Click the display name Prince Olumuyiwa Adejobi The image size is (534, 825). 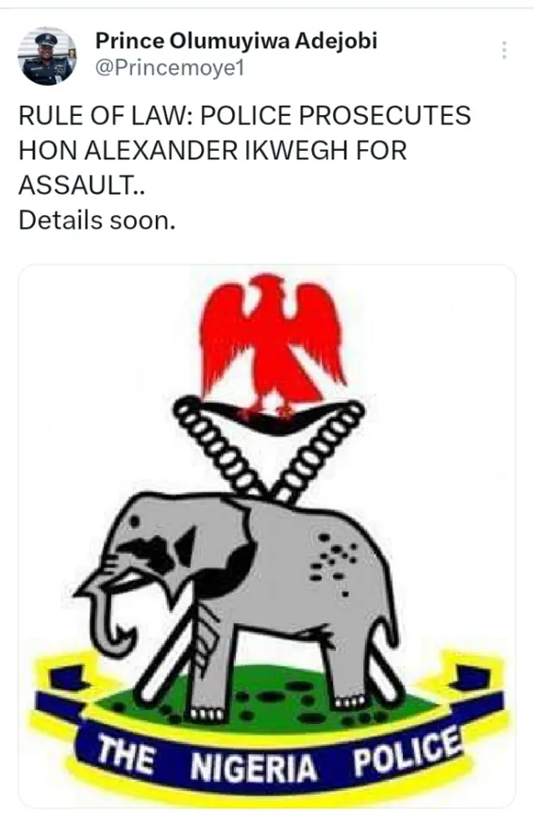tap(236, 41)
